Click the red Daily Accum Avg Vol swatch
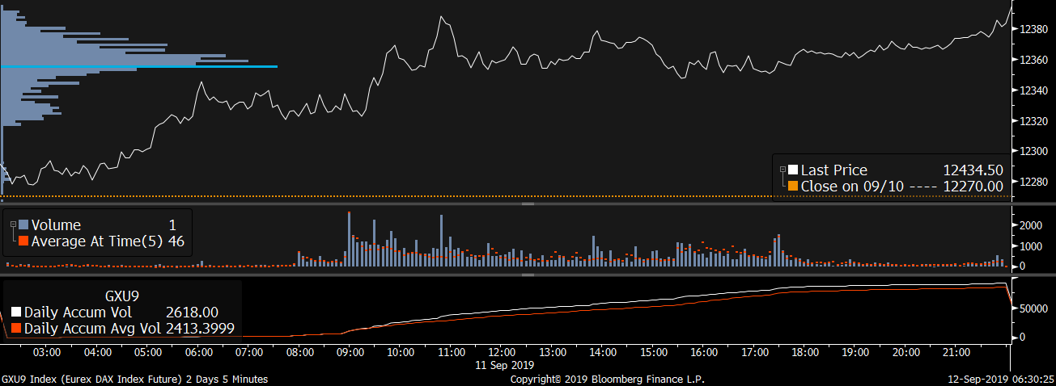This screenshot has width=1056, height=386. pyautogui.click(x=17, y=329)
